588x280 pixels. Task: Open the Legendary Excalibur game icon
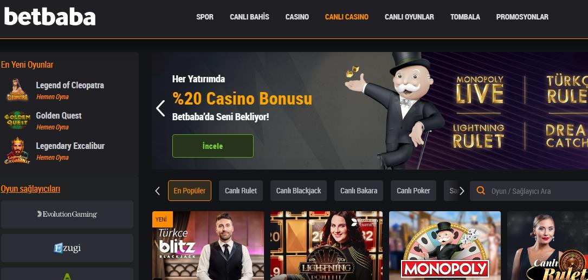[17, 151]
